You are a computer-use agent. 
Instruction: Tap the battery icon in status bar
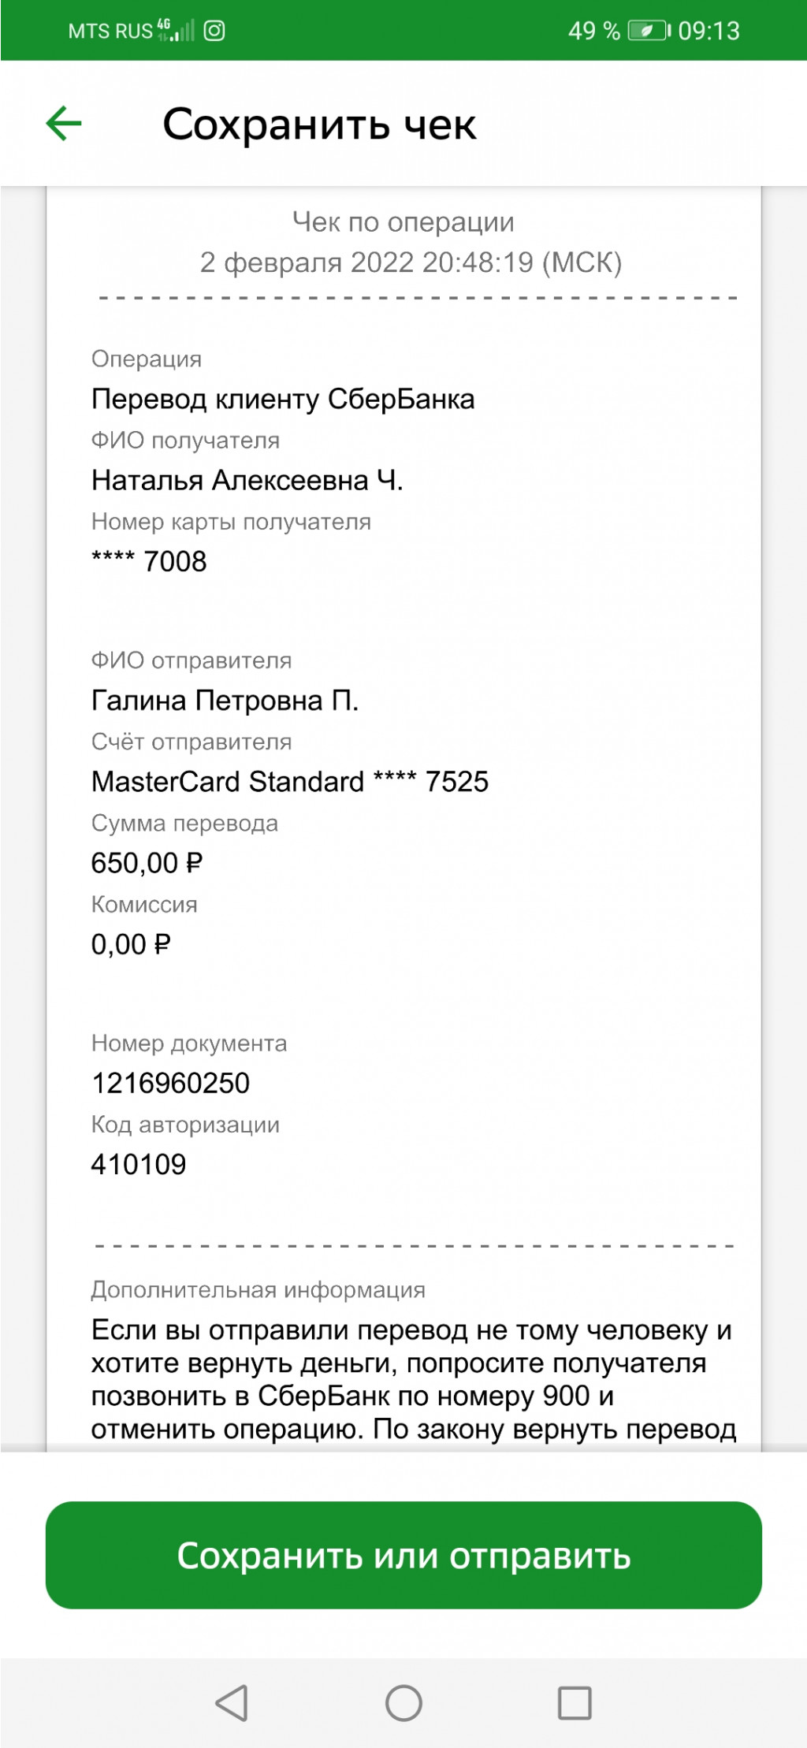648,31
